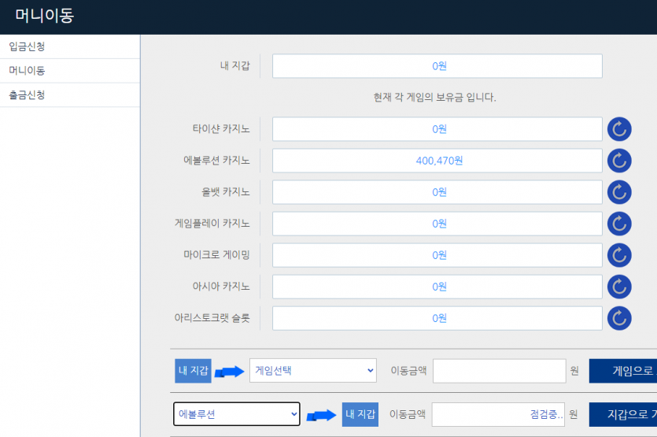Click the 타이샨 카지노 0원 field
Image resolution: width=657 pixels, height=437 pixels.
437,129
